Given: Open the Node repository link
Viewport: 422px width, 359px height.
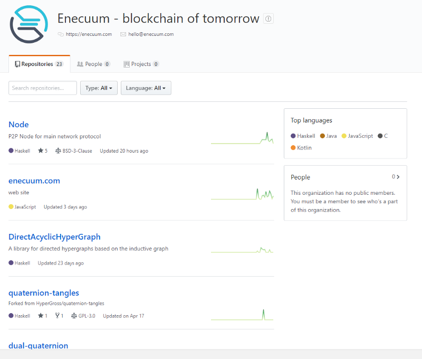Looking at the screenshot, I should (18, 125).
